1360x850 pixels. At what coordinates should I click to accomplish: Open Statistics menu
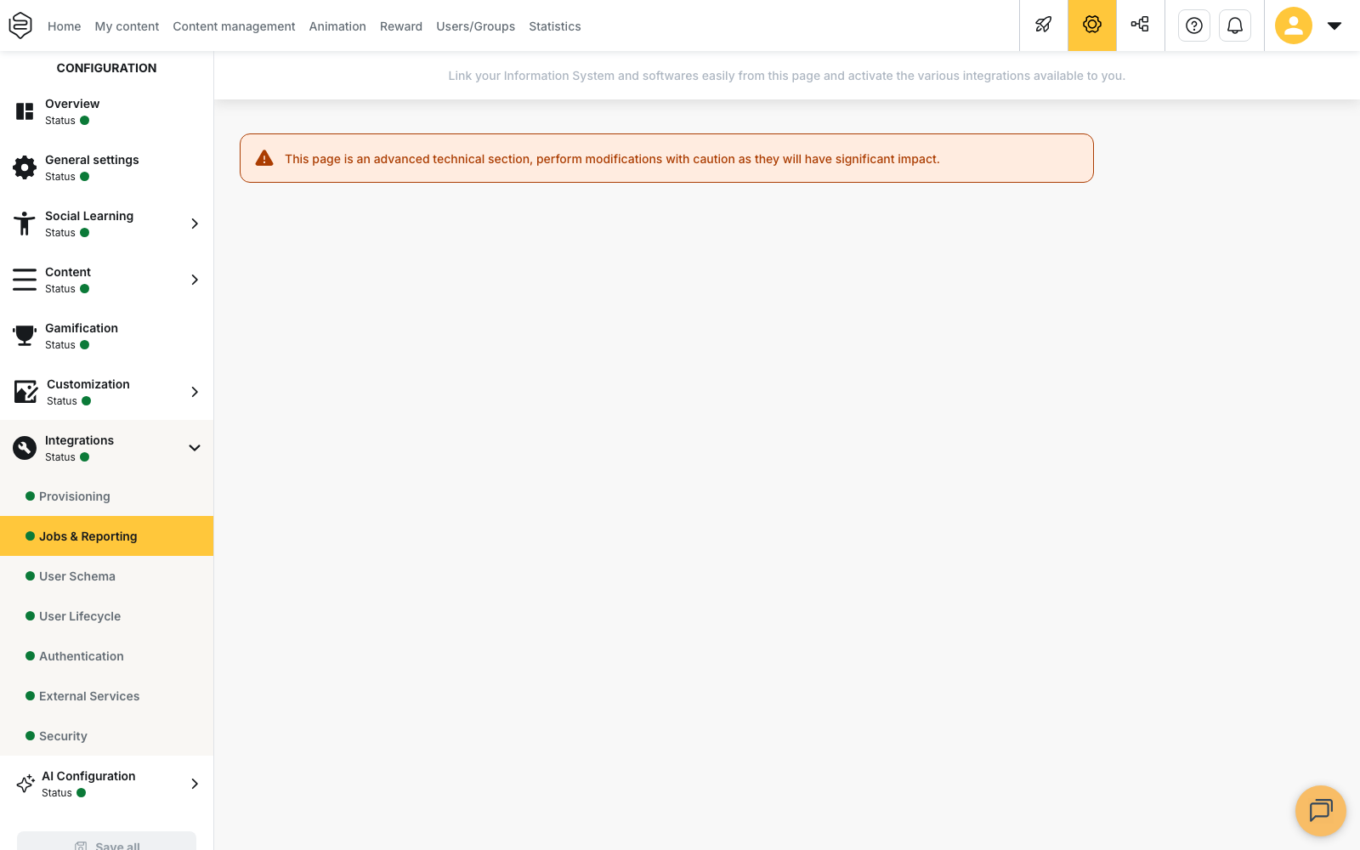pyautogui.click(x=555, y=26)
